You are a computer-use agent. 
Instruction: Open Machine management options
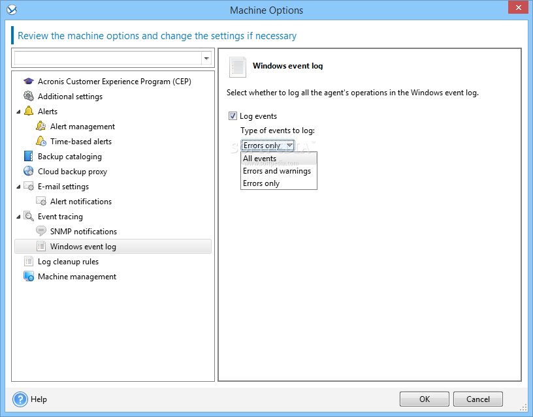(x=77, y=277)
